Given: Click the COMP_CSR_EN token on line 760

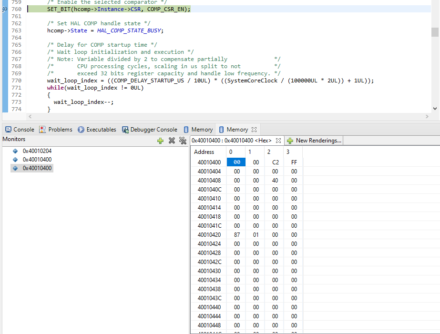Looking at the screenshot, I should point(165,9).
